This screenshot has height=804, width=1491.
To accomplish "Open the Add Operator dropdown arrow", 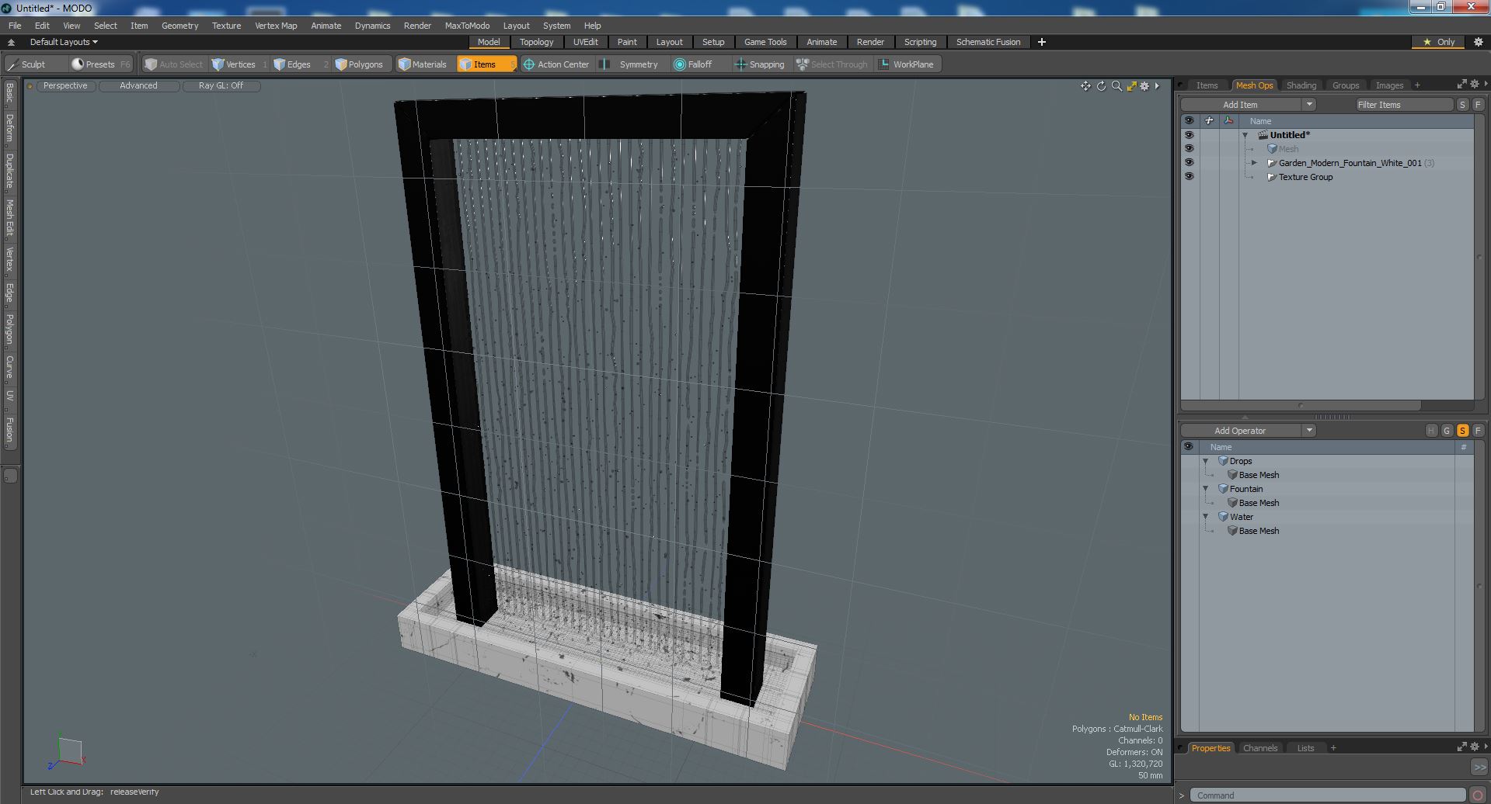I will coord(1309,431).
